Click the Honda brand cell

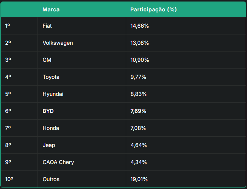(51, 128)
